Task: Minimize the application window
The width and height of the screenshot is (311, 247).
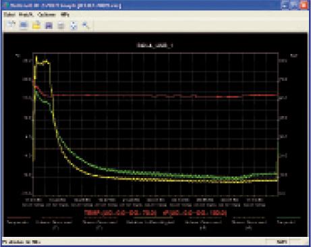Action: (x=285, y=5)
